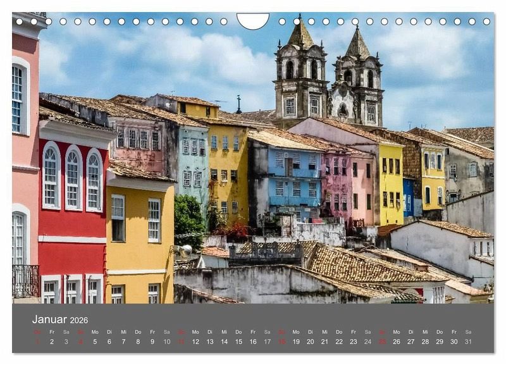Image resolution: width=506 pixels, height=365 pixels.
Task: Select date 21 in the calendar strip
Action: tap(325, 342)
